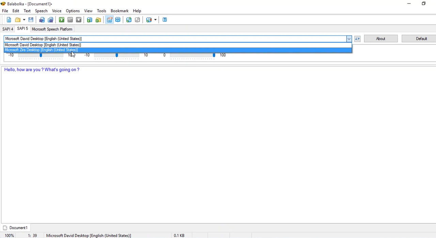Click the status bar voice name Microsoft David Desktop
The height and width of the screenshot is (238, 436).
click(x=89, y=236)
